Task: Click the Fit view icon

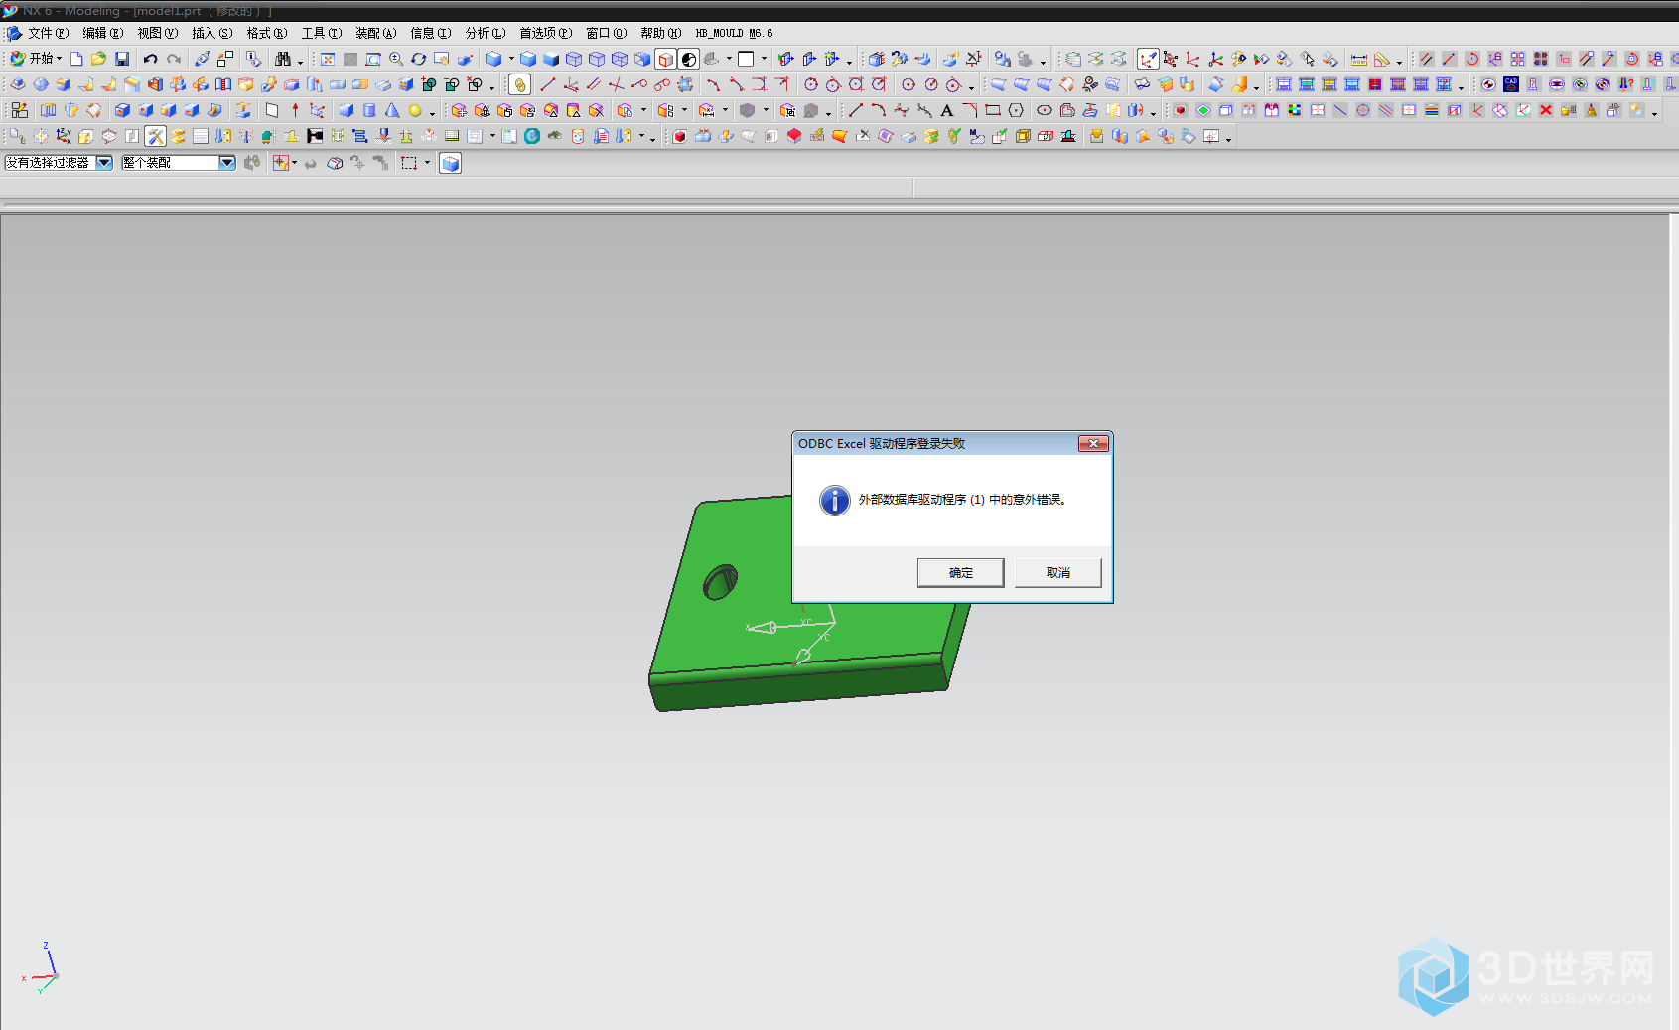Action: click(328, 59)
